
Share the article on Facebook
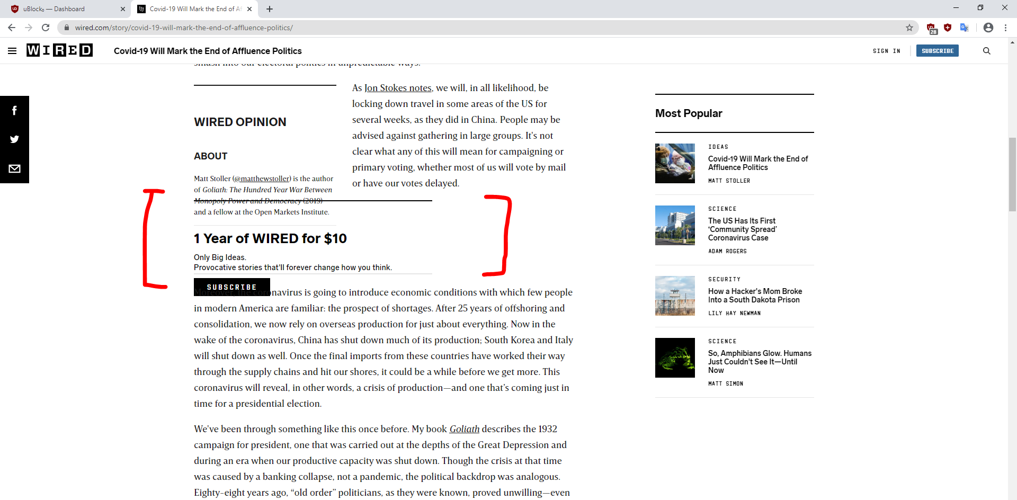point(14,110)
